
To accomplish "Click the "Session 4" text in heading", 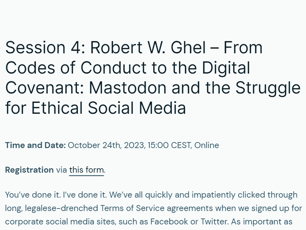I will click(x=42, y=48).
